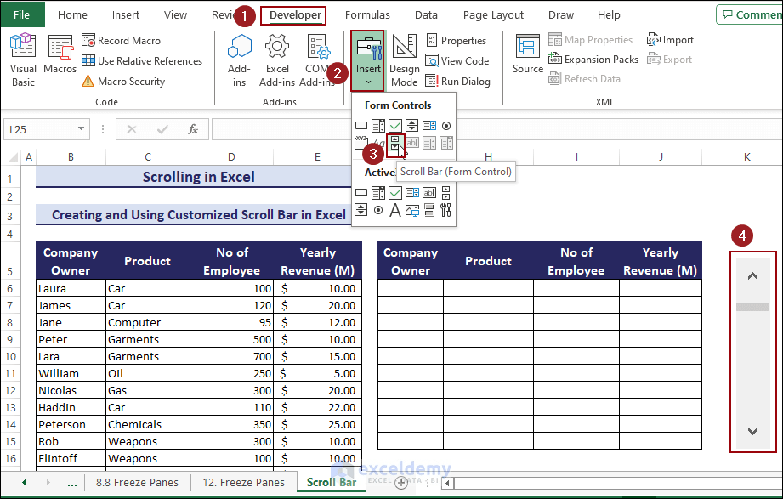Open the Scroll Bar worksheet tab

[x=331, y=482]
